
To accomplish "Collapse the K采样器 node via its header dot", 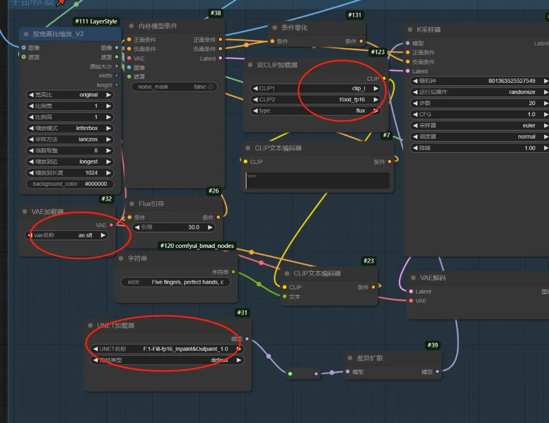I will click(x=410, y=30).
